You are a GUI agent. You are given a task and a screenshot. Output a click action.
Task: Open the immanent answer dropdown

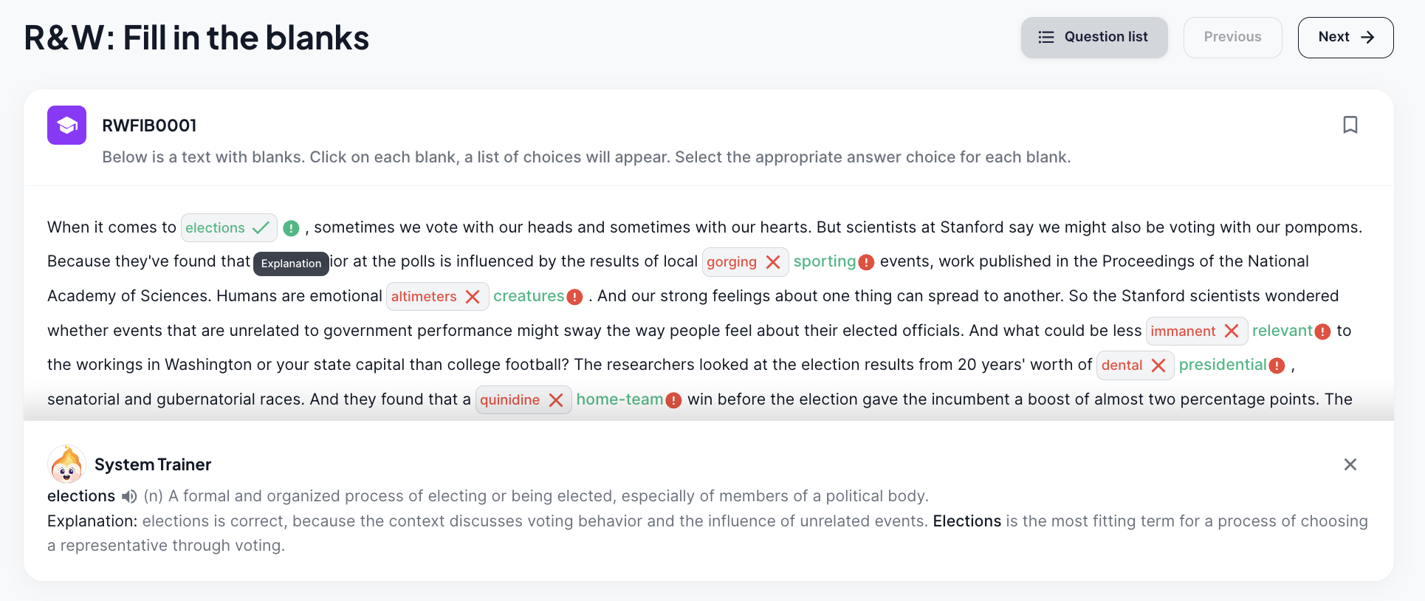pos(1196,331)
